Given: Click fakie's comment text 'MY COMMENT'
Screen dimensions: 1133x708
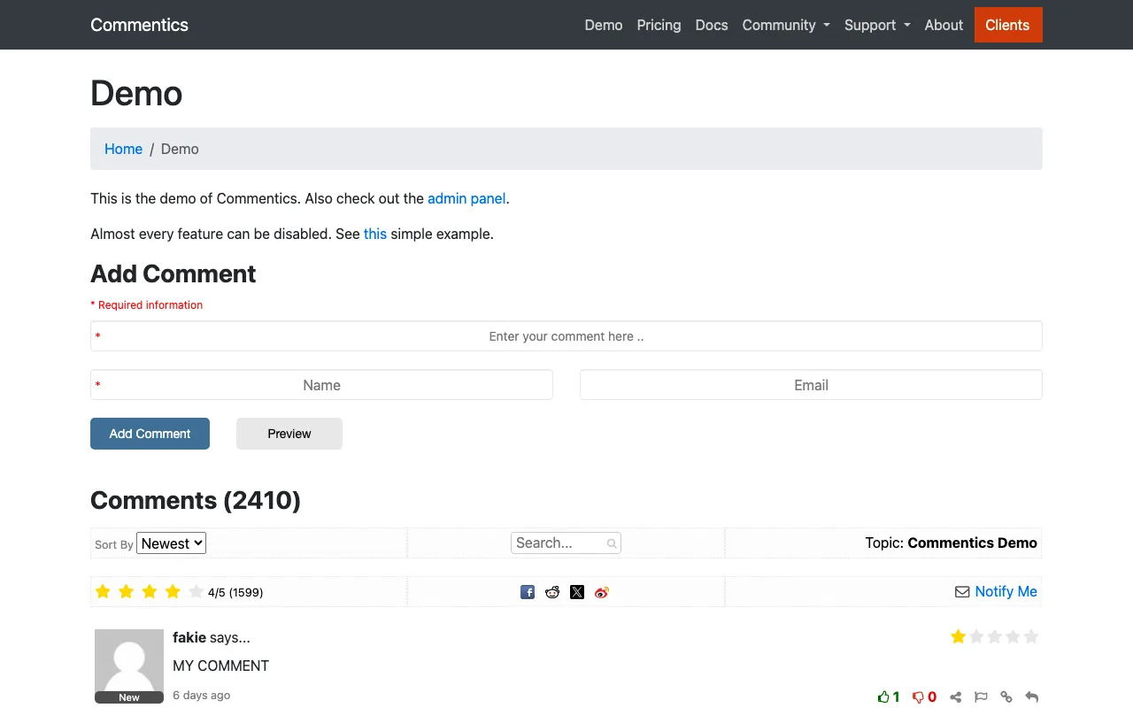Looking at the screenshot, I should (x=221, y=666).
